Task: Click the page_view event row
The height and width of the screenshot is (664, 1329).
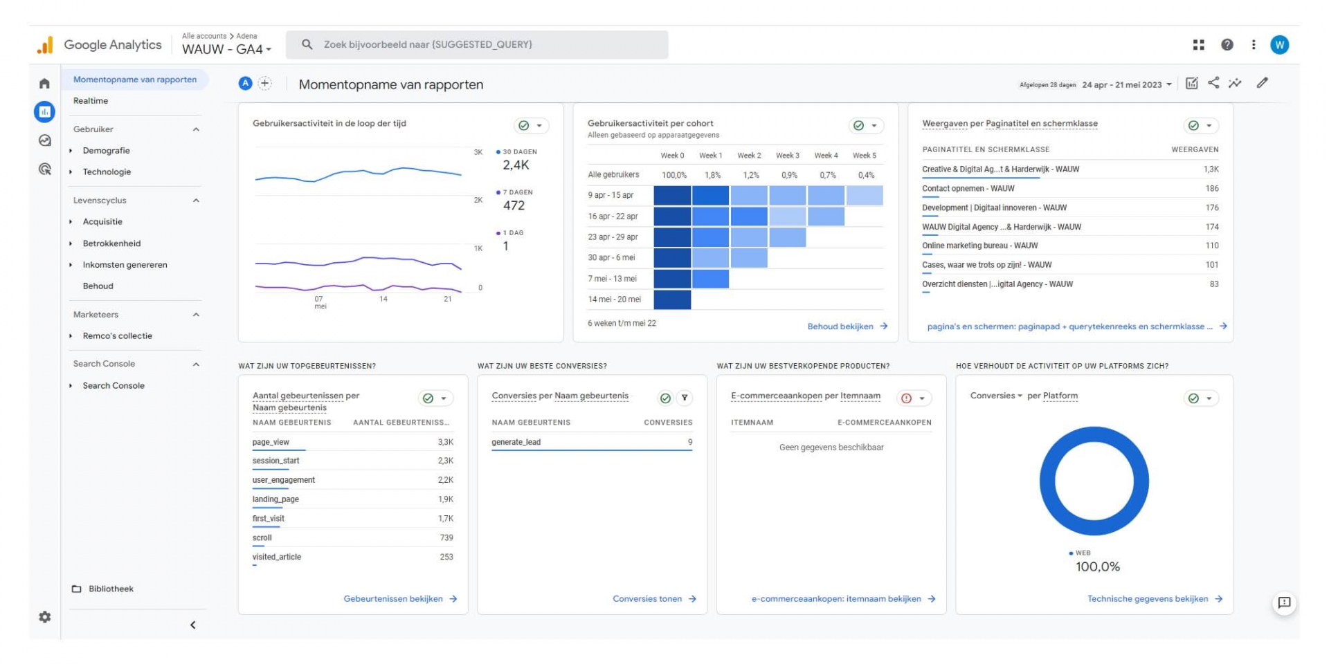Action: pyautogui.click(x=353, y=442)
